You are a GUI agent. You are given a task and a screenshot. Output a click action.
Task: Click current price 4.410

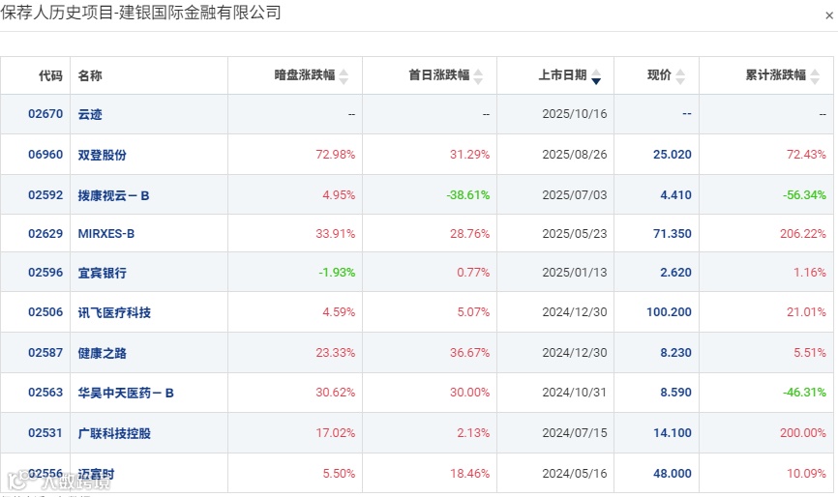click(675, 195)
